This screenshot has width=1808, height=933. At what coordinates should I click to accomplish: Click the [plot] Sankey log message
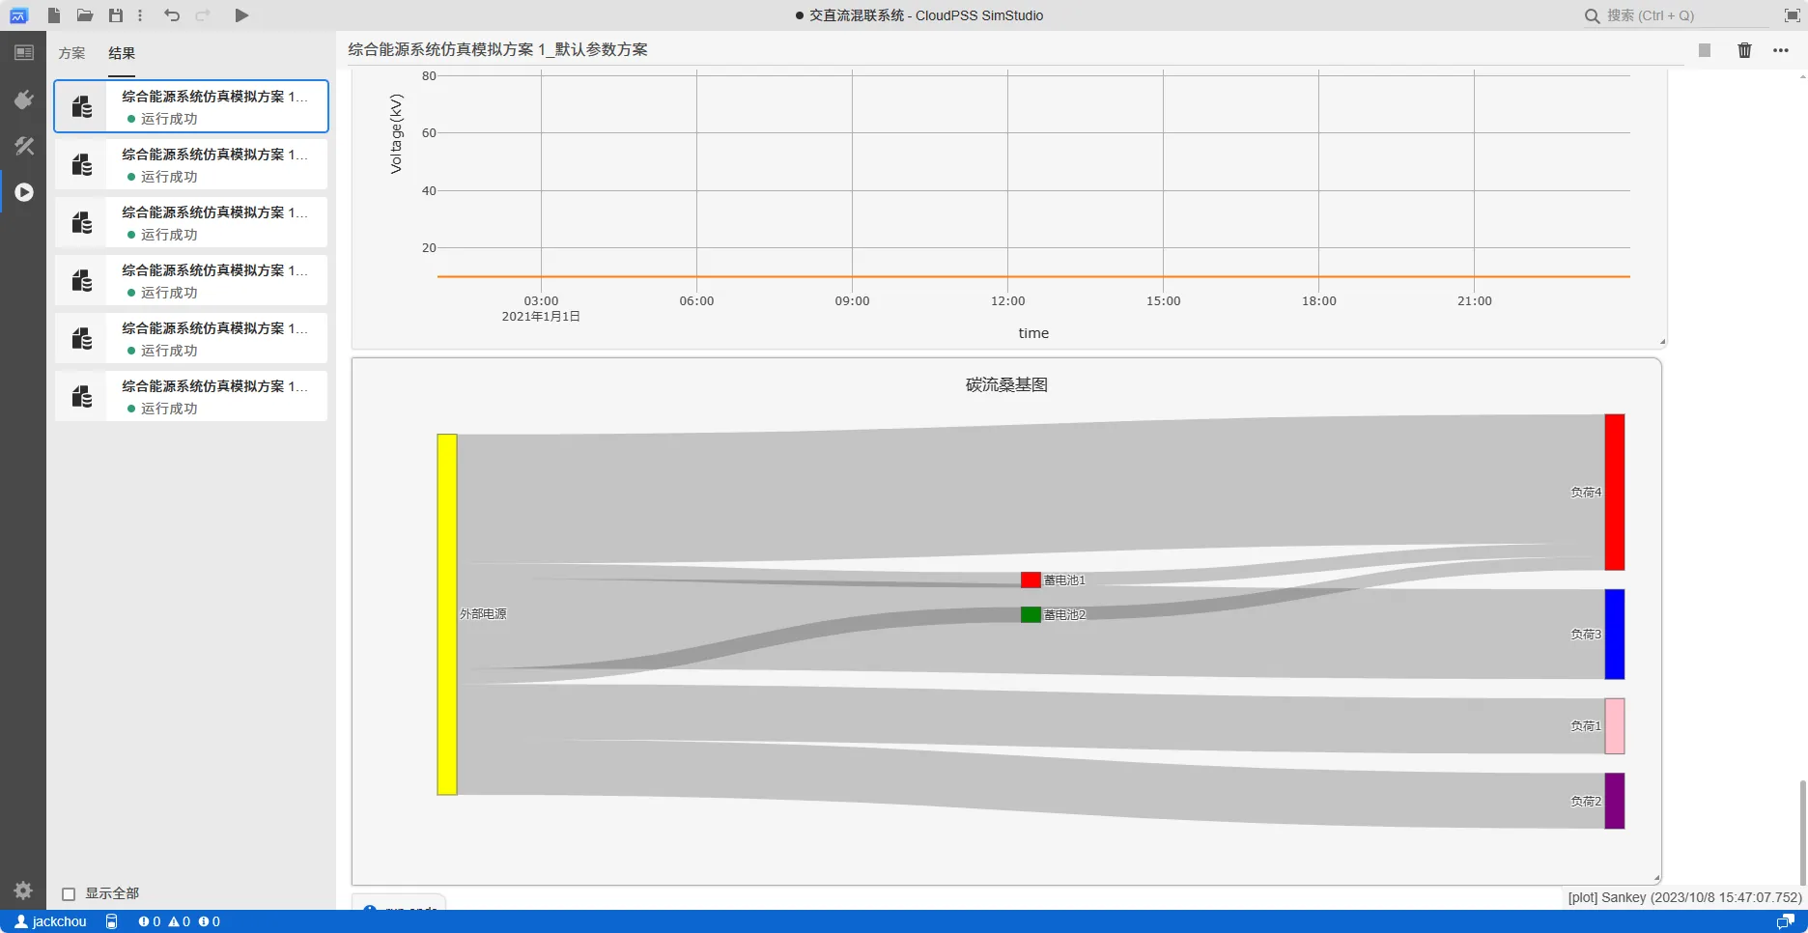pyautogui.click(x=1684, y=897)
